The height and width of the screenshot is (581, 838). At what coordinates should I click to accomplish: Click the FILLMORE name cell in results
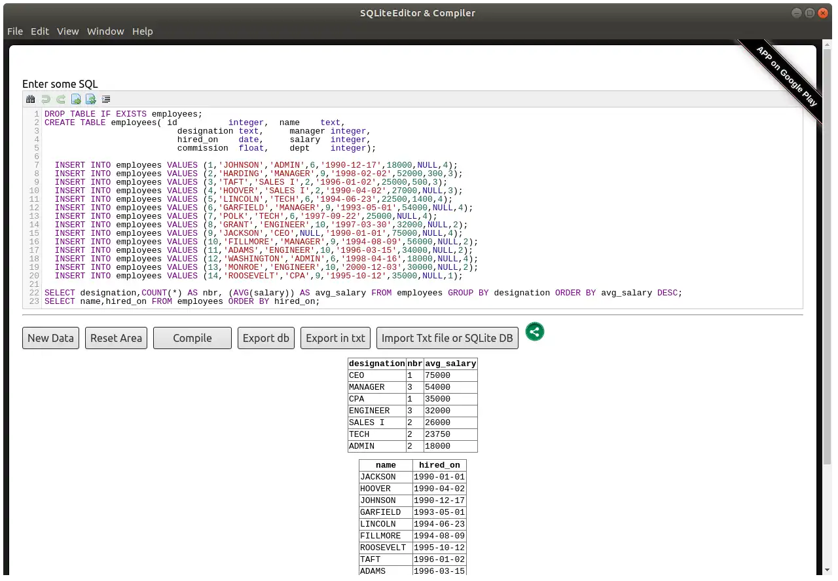click(386, 536)
